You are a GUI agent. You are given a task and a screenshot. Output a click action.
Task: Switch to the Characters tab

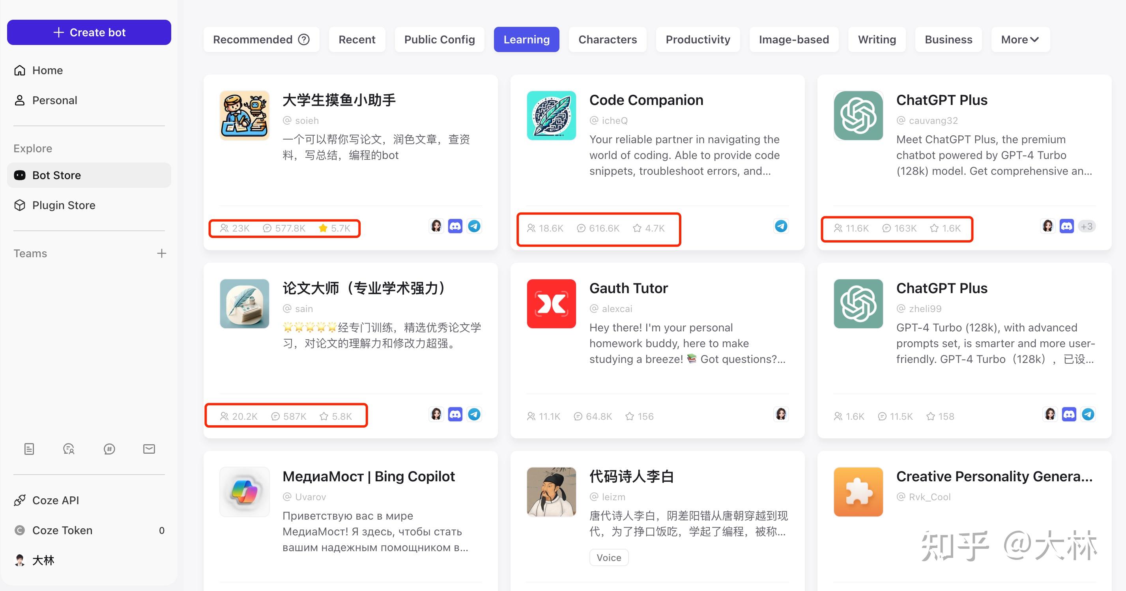(x=607, y=39)
